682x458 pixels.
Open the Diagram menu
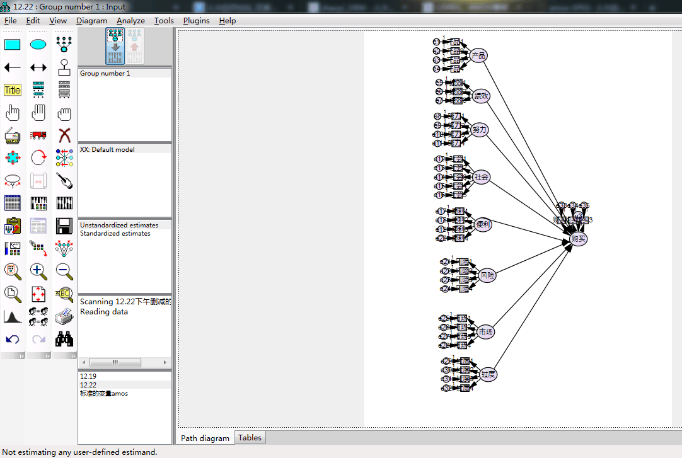coord(91,20)
